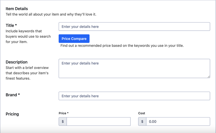Click the Cost label above input
Screen dimensions: 216x133
coord(142,113)
